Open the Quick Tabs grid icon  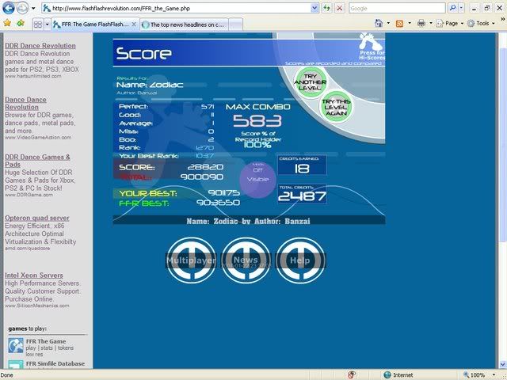click(x=37, y=24)
